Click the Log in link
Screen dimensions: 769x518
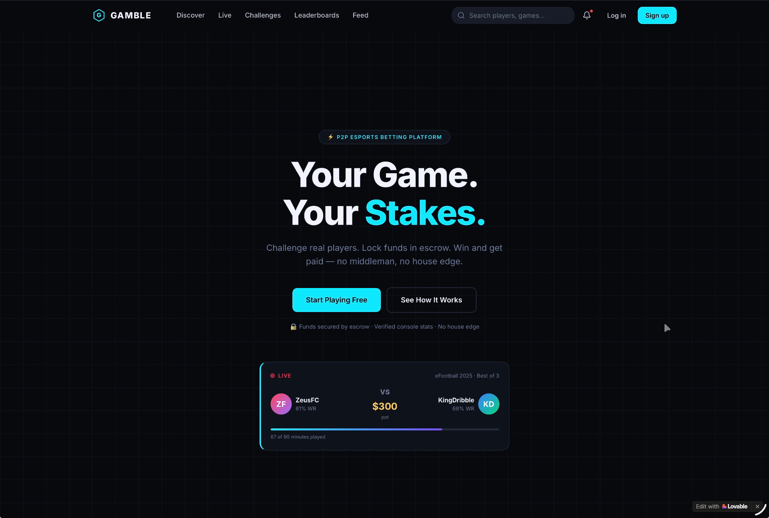[616, 15]
